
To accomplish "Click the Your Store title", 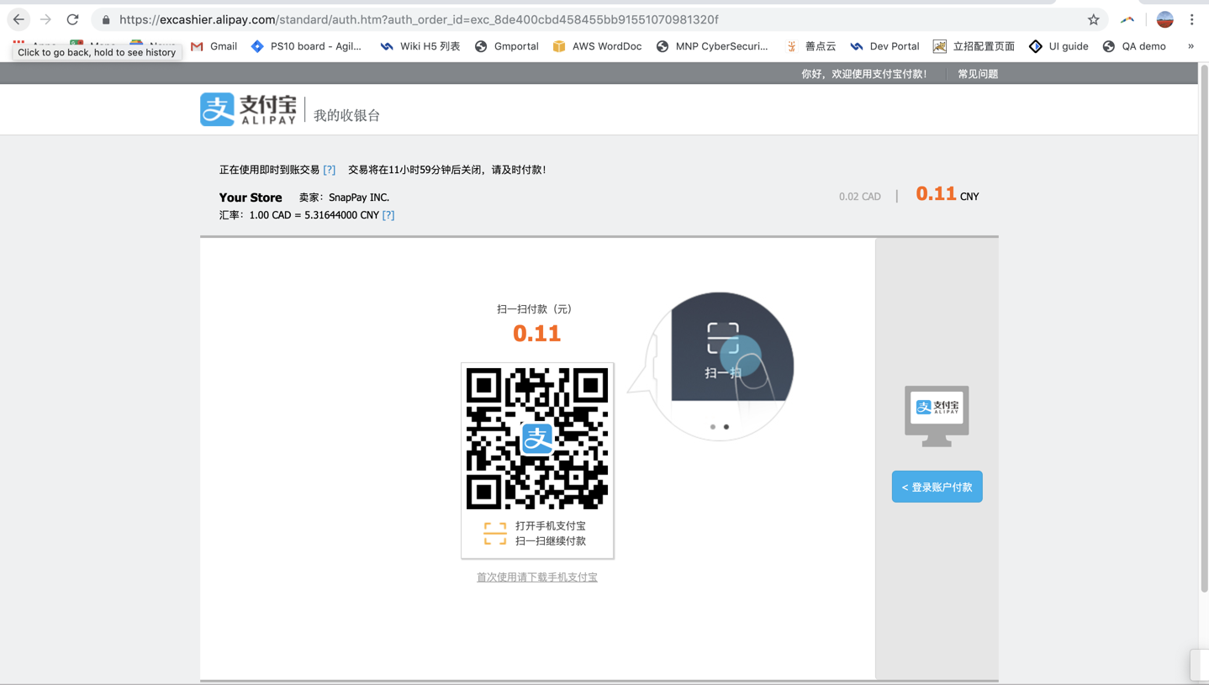I will pos(251,198).
